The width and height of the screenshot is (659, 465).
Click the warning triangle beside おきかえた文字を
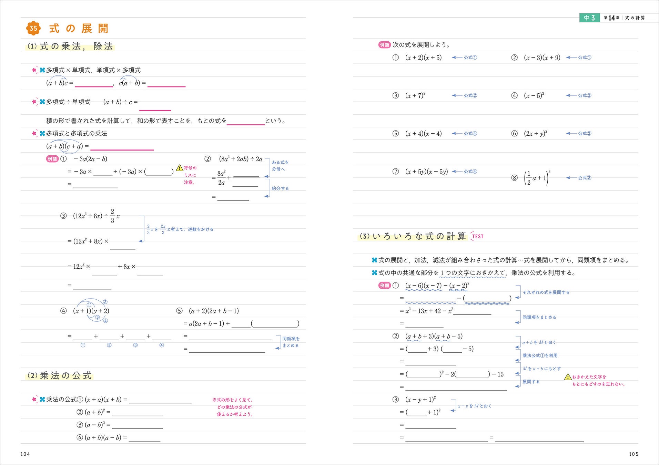[x=568, y=377]
